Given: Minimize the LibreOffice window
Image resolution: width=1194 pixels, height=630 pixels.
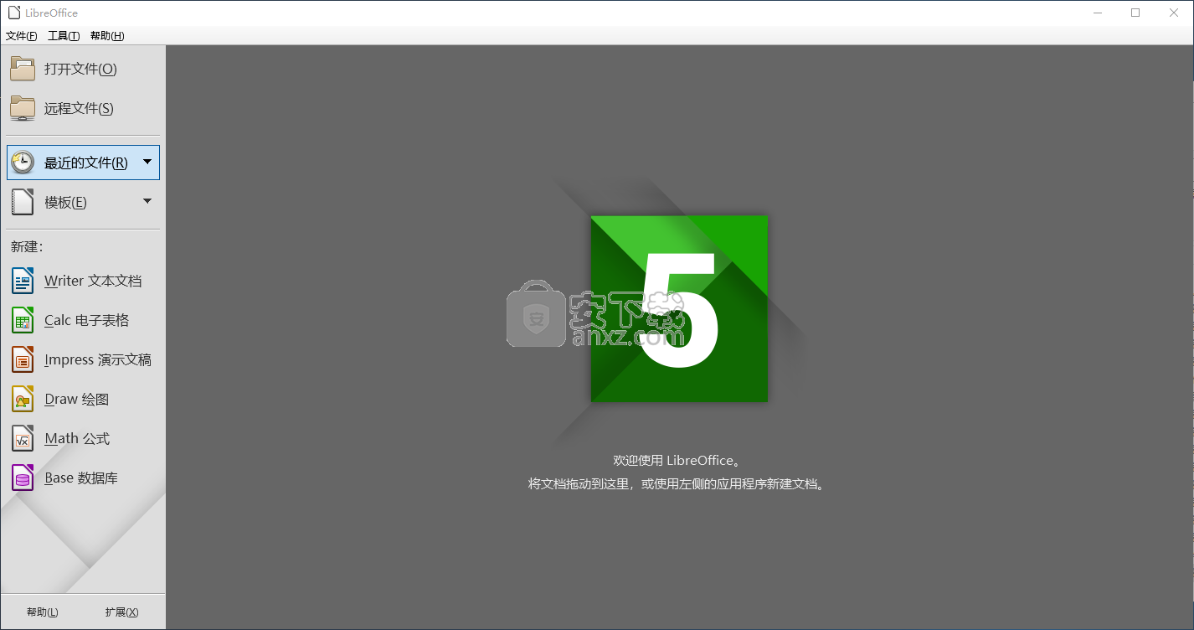Looking at the screenshot, I should point(1098,13).
